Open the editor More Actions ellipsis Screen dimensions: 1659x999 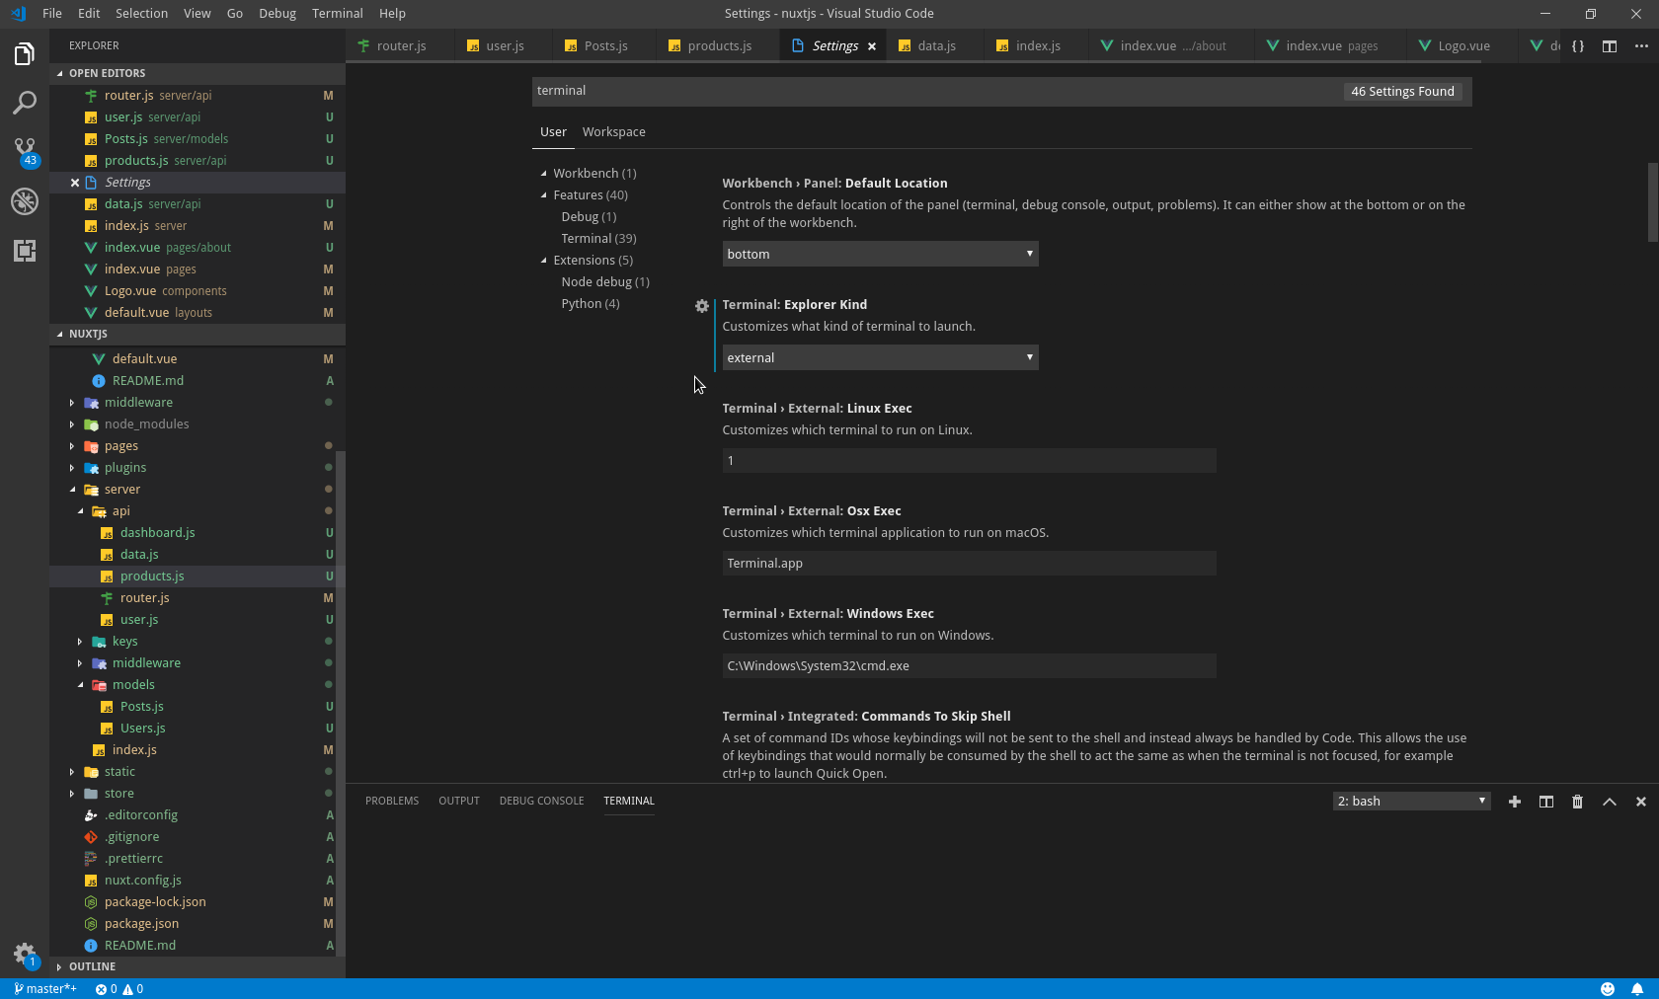[x=1641, y=46]
